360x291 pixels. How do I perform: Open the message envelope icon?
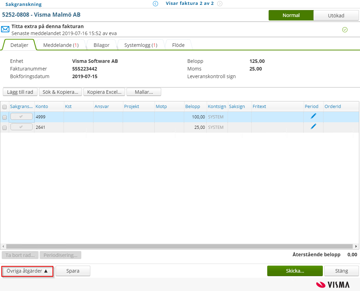click(5, 29)
